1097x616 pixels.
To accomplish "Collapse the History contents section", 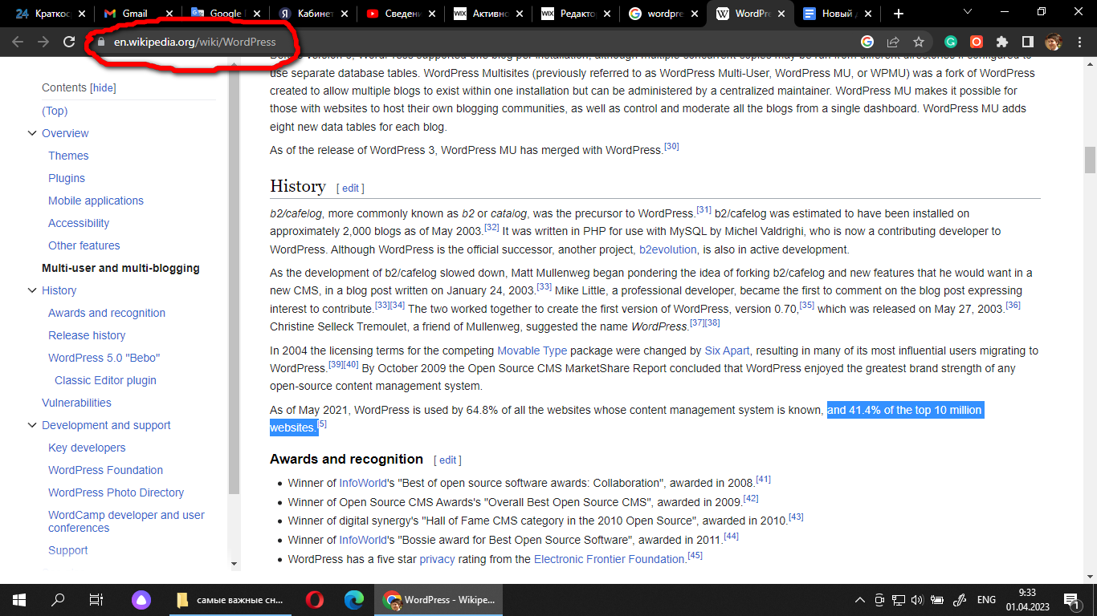I will point(32,290).
